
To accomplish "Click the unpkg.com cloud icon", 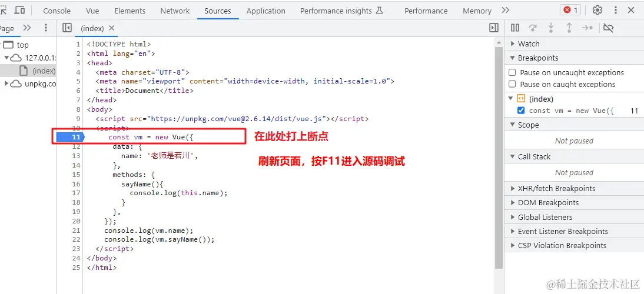I will [16, 83].
